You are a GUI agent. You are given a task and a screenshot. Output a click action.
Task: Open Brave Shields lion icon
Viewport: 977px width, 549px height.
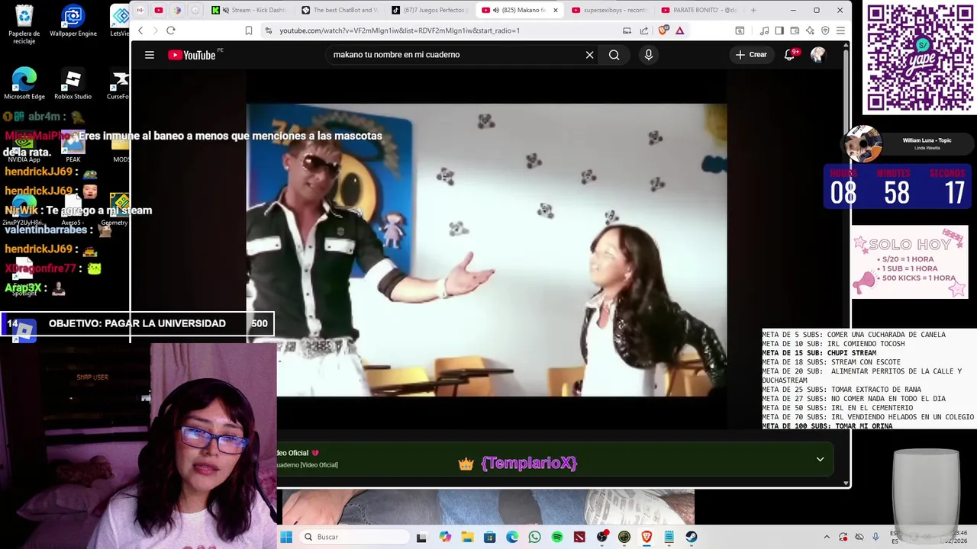point(663,30)
